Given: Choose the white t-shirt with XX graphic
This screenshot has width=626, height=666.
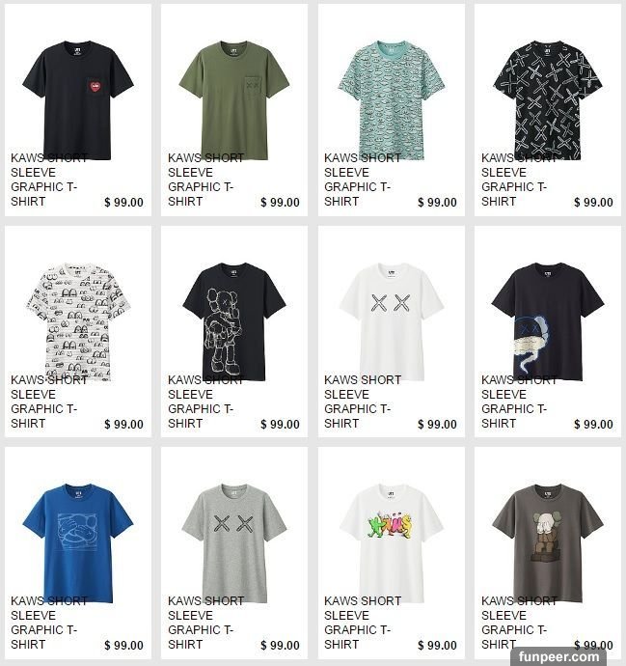Looking at the screenshot, I should (x=392, y=322).
